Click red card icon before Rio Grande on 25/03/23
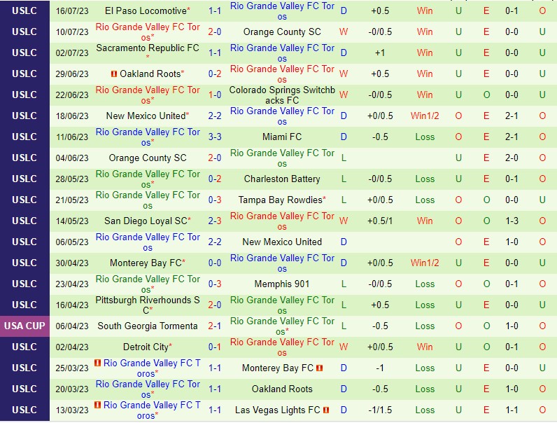The image size is (557, 423). click(98, 363)
